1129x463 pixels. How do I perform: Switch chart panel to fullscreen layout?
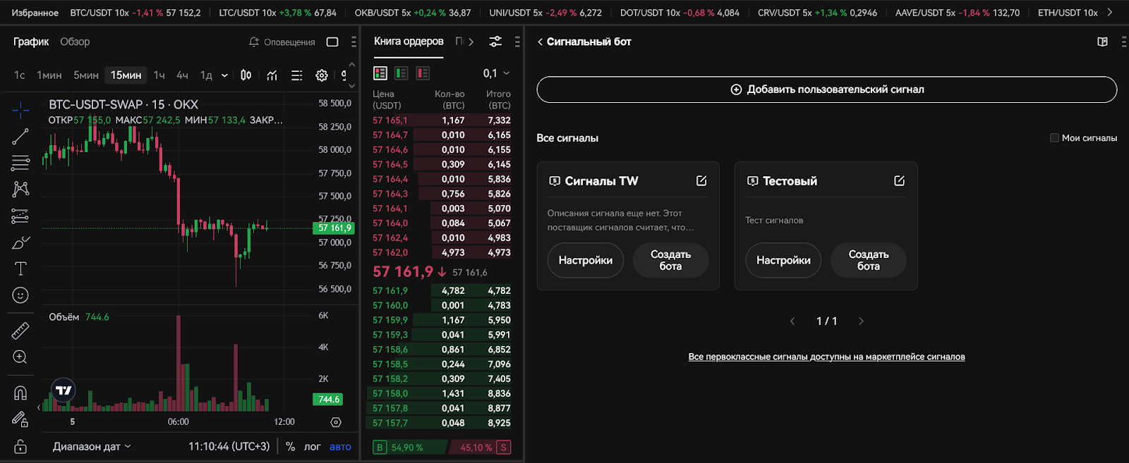(332, 42)
